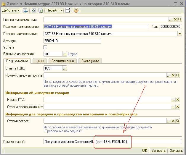Screen dimensions: 186x155
Task: Open the Перейти dropdown menu
Action: pos(54,10)
